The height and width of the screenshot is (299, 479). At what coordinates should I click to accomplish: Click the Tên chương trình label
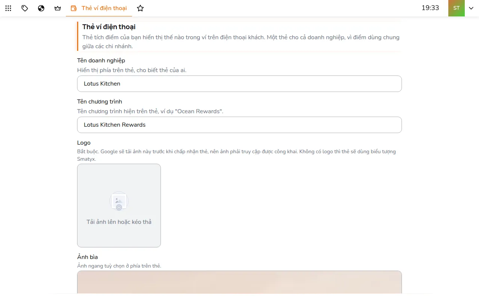point(100,102)
